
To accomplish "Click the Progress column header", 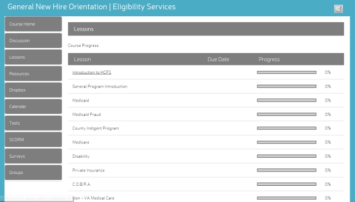I will click(x=269, y=60).
